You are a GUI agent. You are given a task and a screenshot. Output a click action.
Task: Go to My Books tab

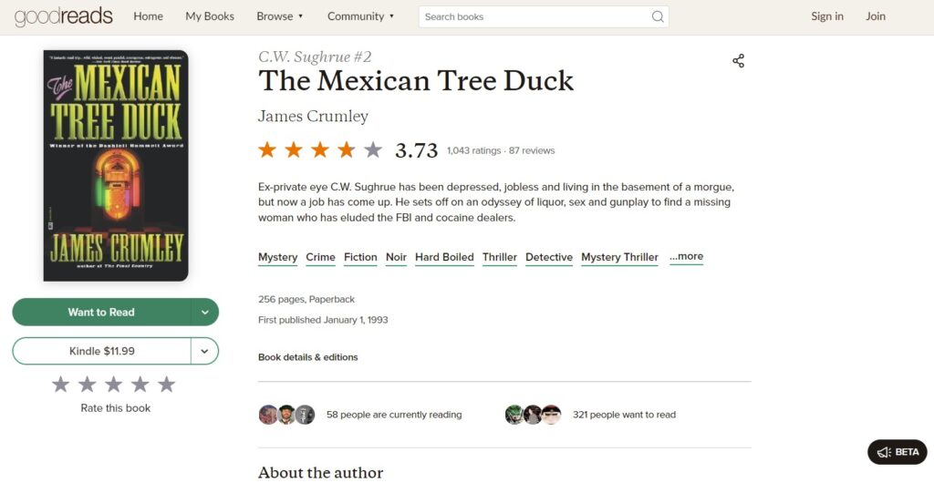(209, 16)
